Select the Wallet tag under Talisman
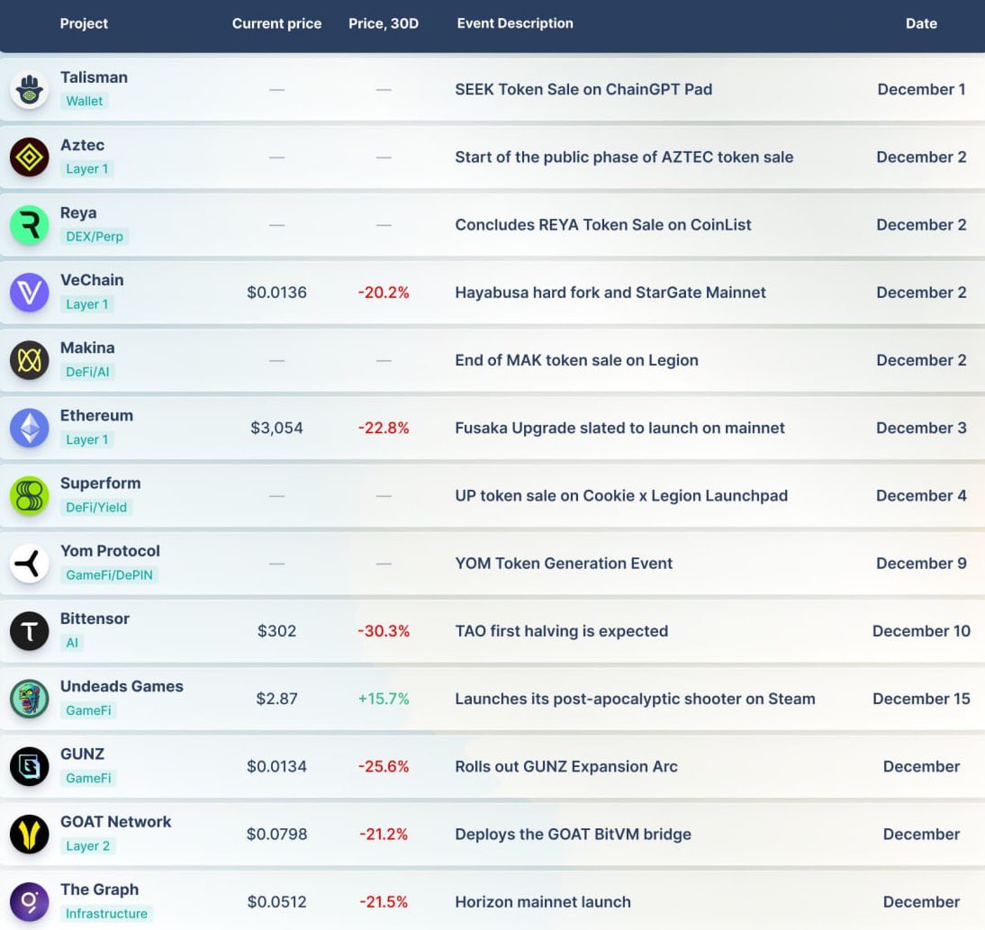Image resolution: width=985 pixels, height=930 pixels. (x=84, y=101)
